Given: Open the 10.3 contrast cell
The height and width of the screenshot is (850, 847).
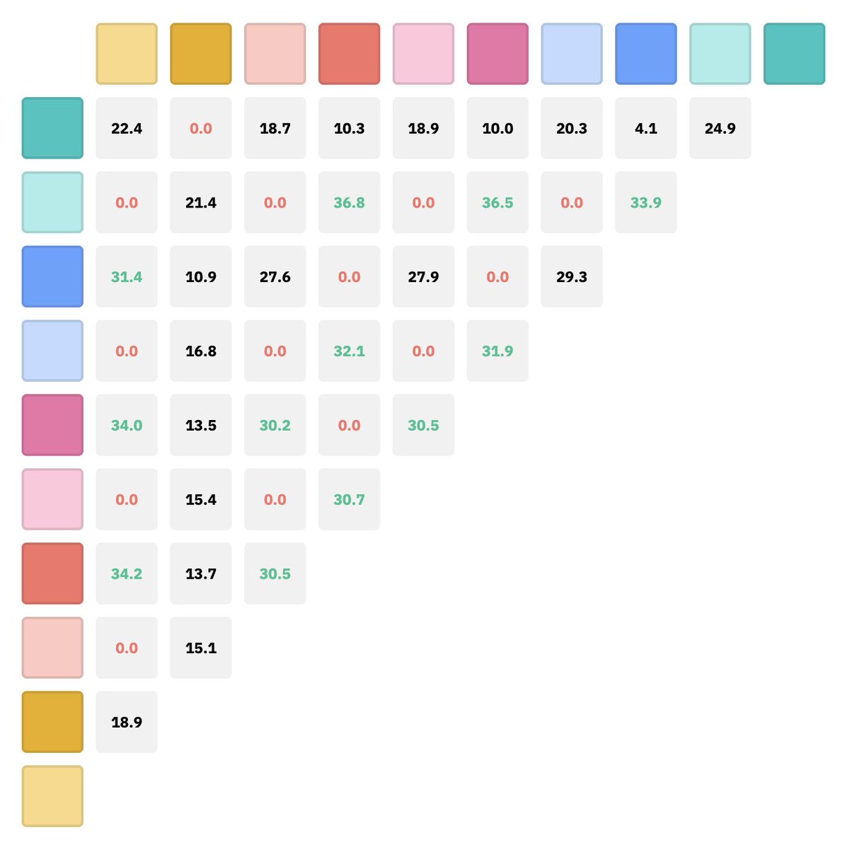Looking at the screenshot, I should point(350,128).
